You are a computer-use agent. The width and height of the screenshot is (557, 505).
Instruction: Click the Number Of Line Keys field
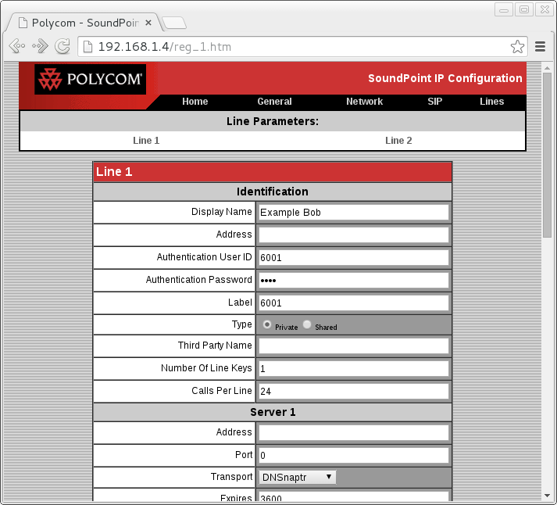pyautogui.click(x=354, y=368)
